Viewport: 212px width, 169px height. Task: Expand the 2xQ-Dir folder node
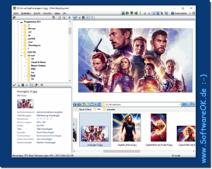21,52
